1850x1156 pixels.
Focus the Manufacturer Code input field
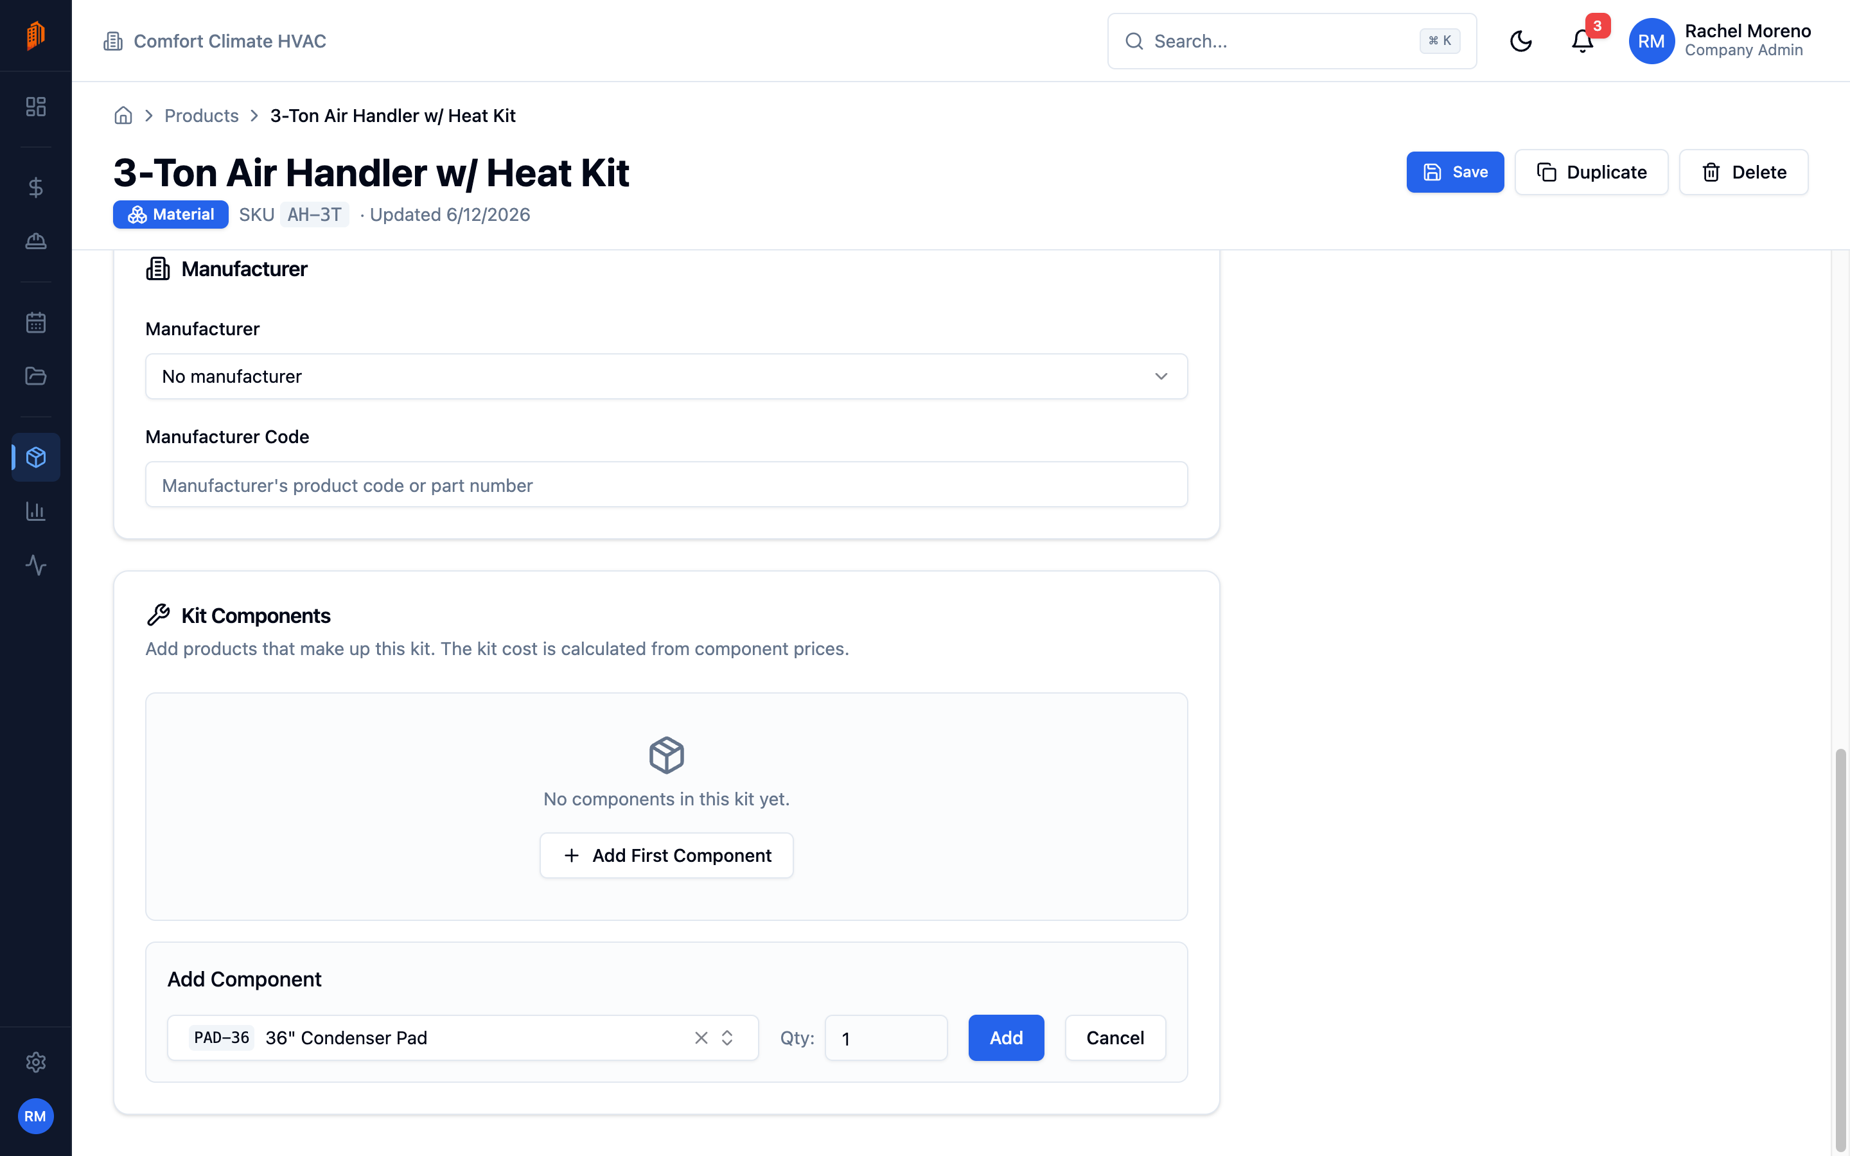(666, 485)
